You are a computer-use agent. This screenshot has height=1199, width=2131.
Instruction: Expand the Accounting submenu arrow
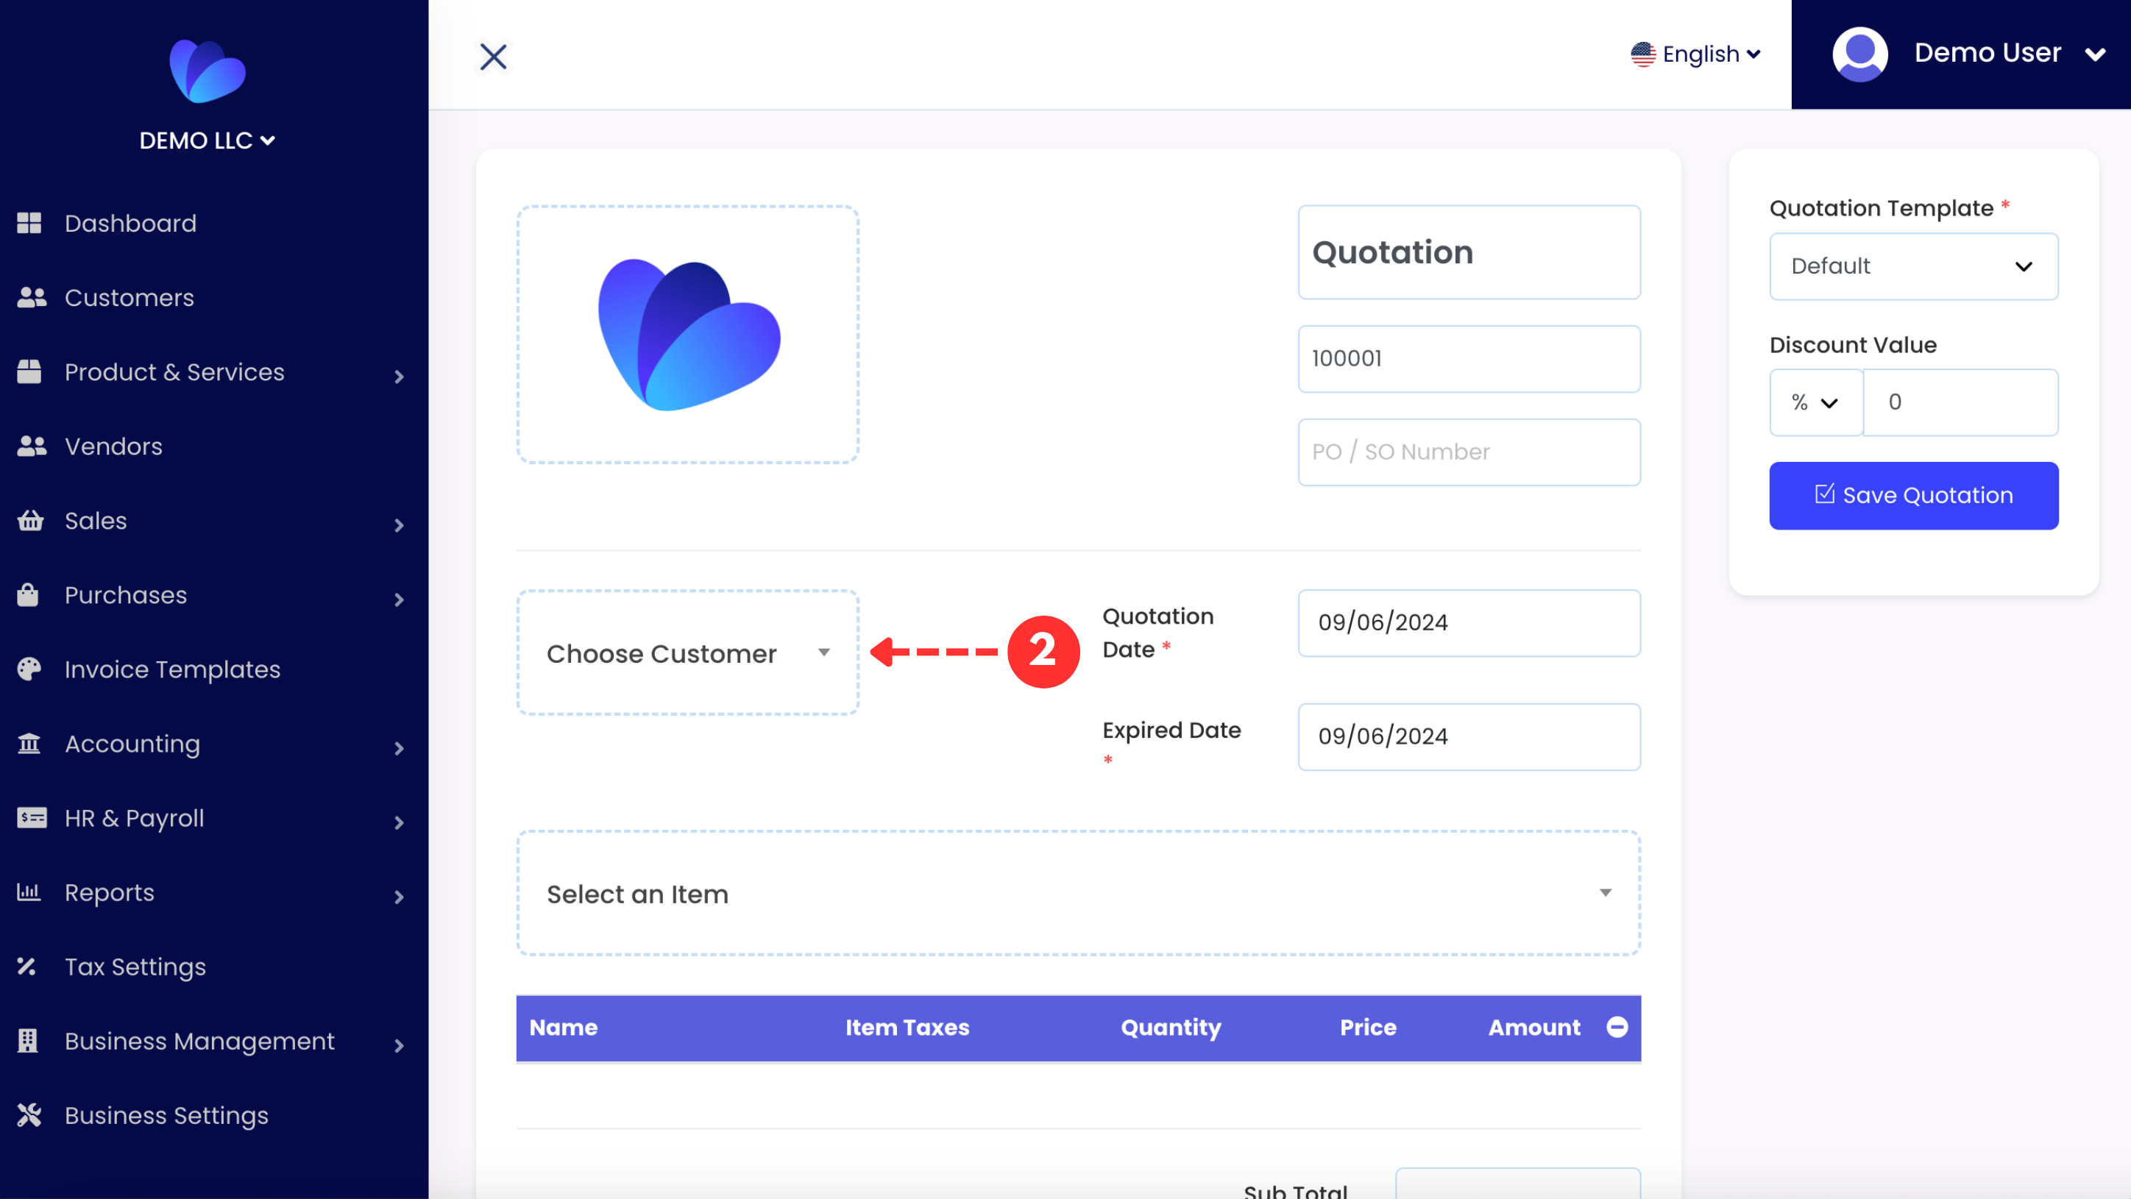[400, 749]
